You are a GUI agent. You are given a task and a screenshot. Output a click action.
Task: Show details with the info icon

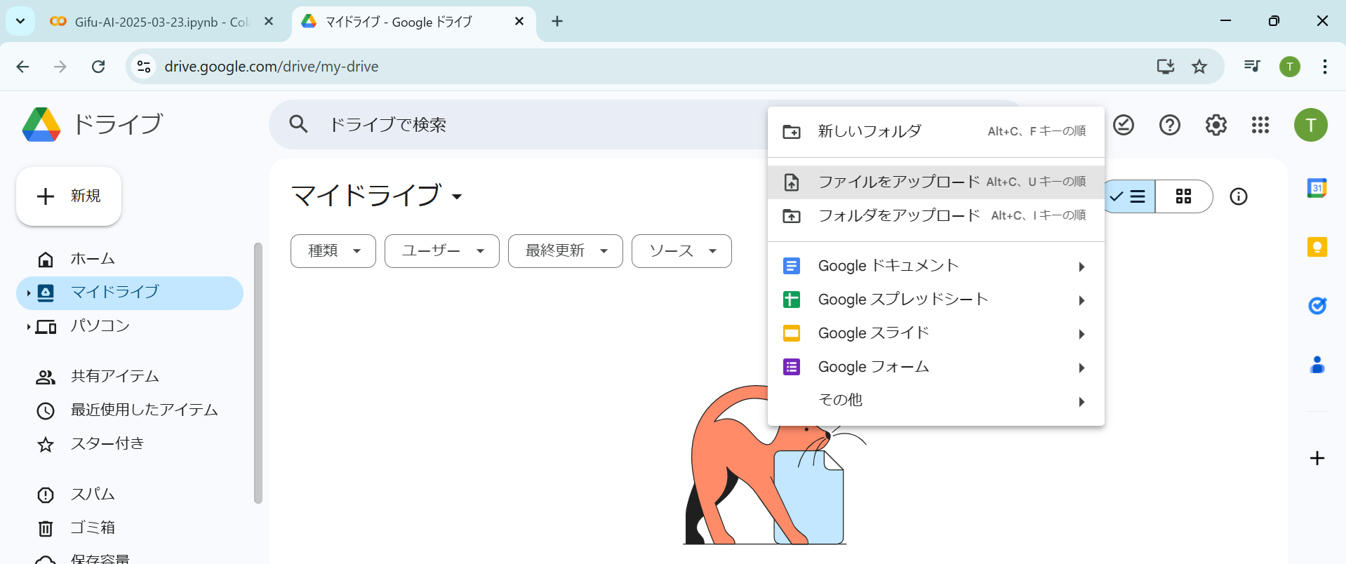1239,196
